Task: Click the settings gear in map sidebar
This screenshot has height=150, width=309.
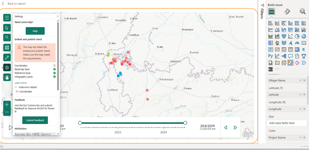Action: pos(7,68)
